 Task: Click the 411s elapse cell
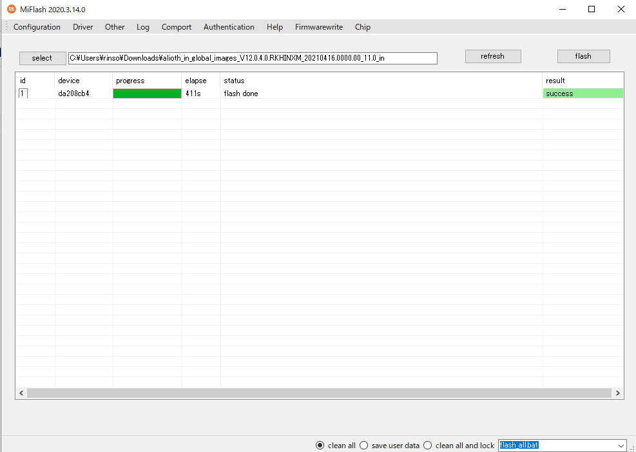pos(201,93)
